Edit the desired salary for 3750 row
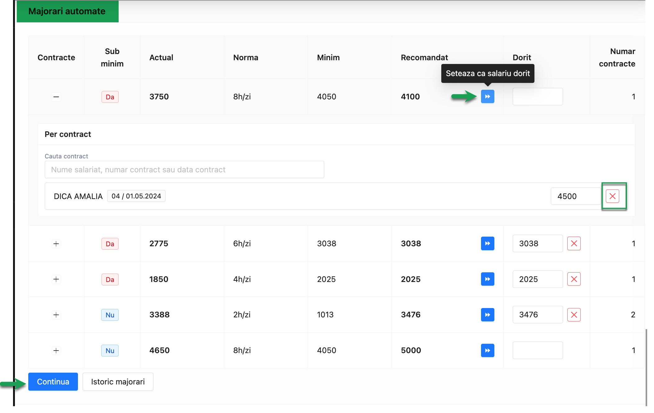654x413 pixels. [538, 97]
